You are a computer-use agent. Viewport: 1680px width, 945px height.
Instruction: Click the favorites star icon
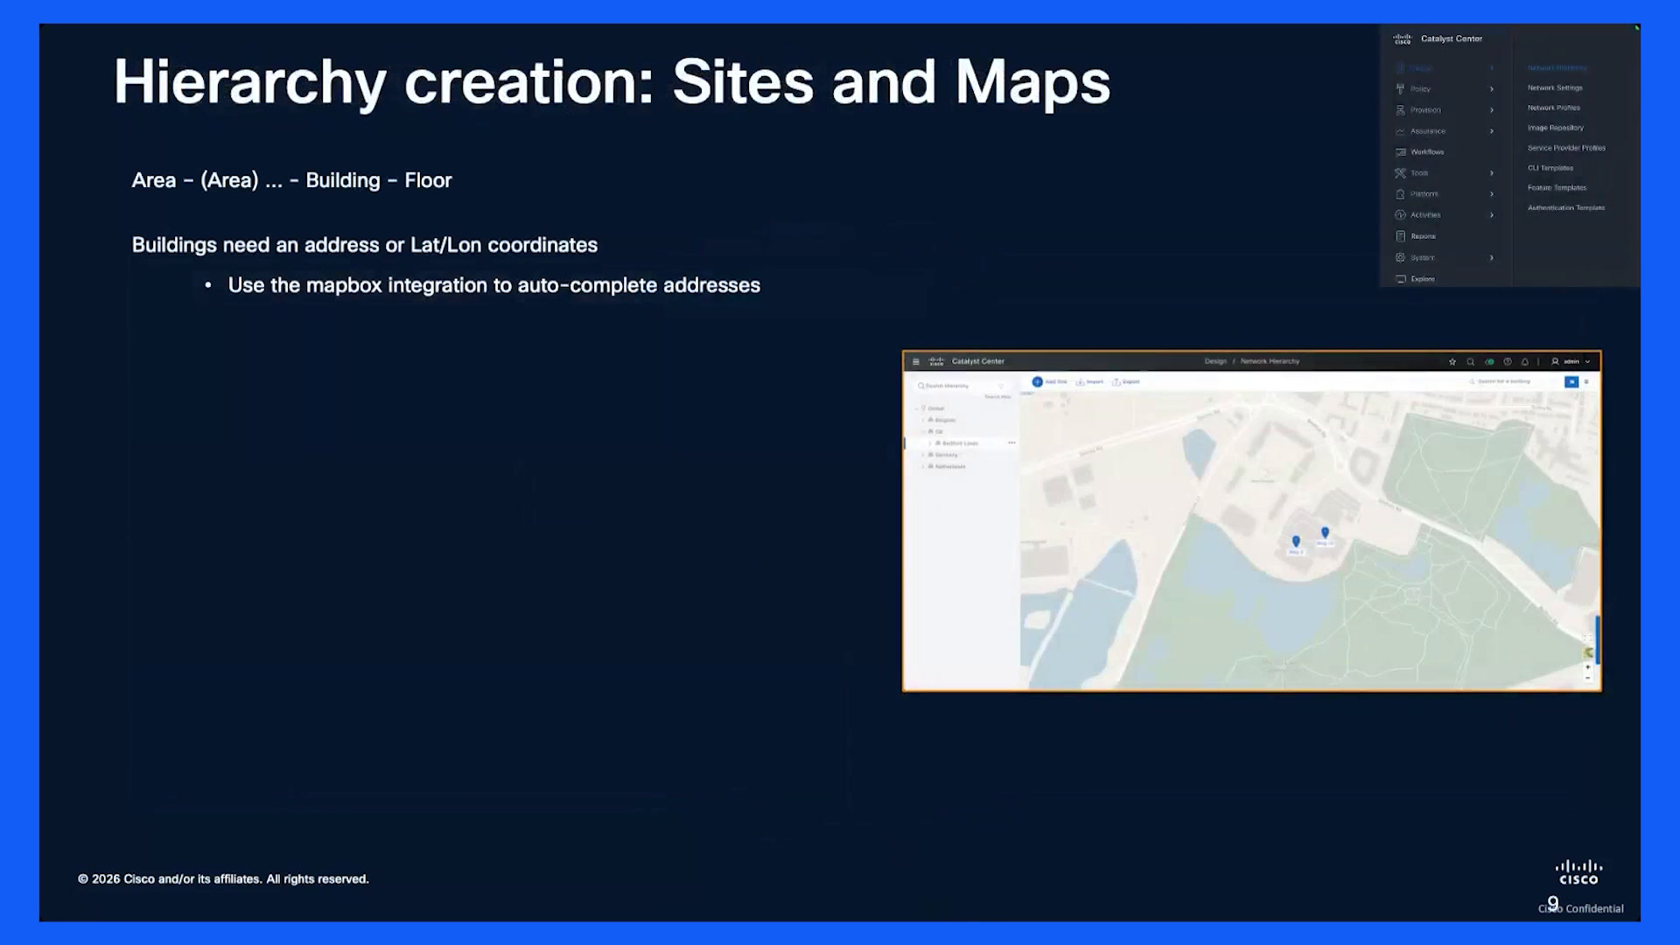click(1452, 361)
